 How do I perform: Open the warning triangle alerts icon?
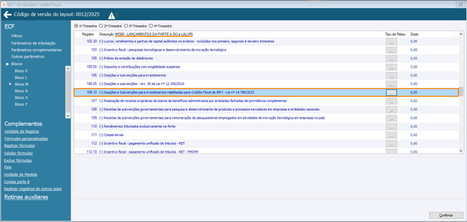coord(111,15)
